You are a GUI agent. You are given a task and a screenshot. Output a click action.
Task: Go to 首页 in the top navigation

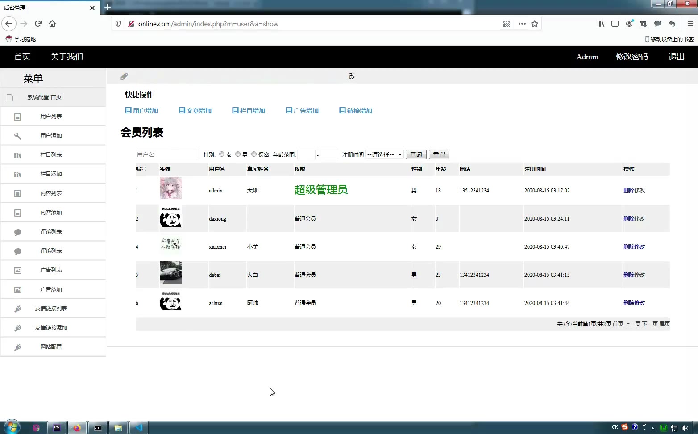(x=22, y=57)
